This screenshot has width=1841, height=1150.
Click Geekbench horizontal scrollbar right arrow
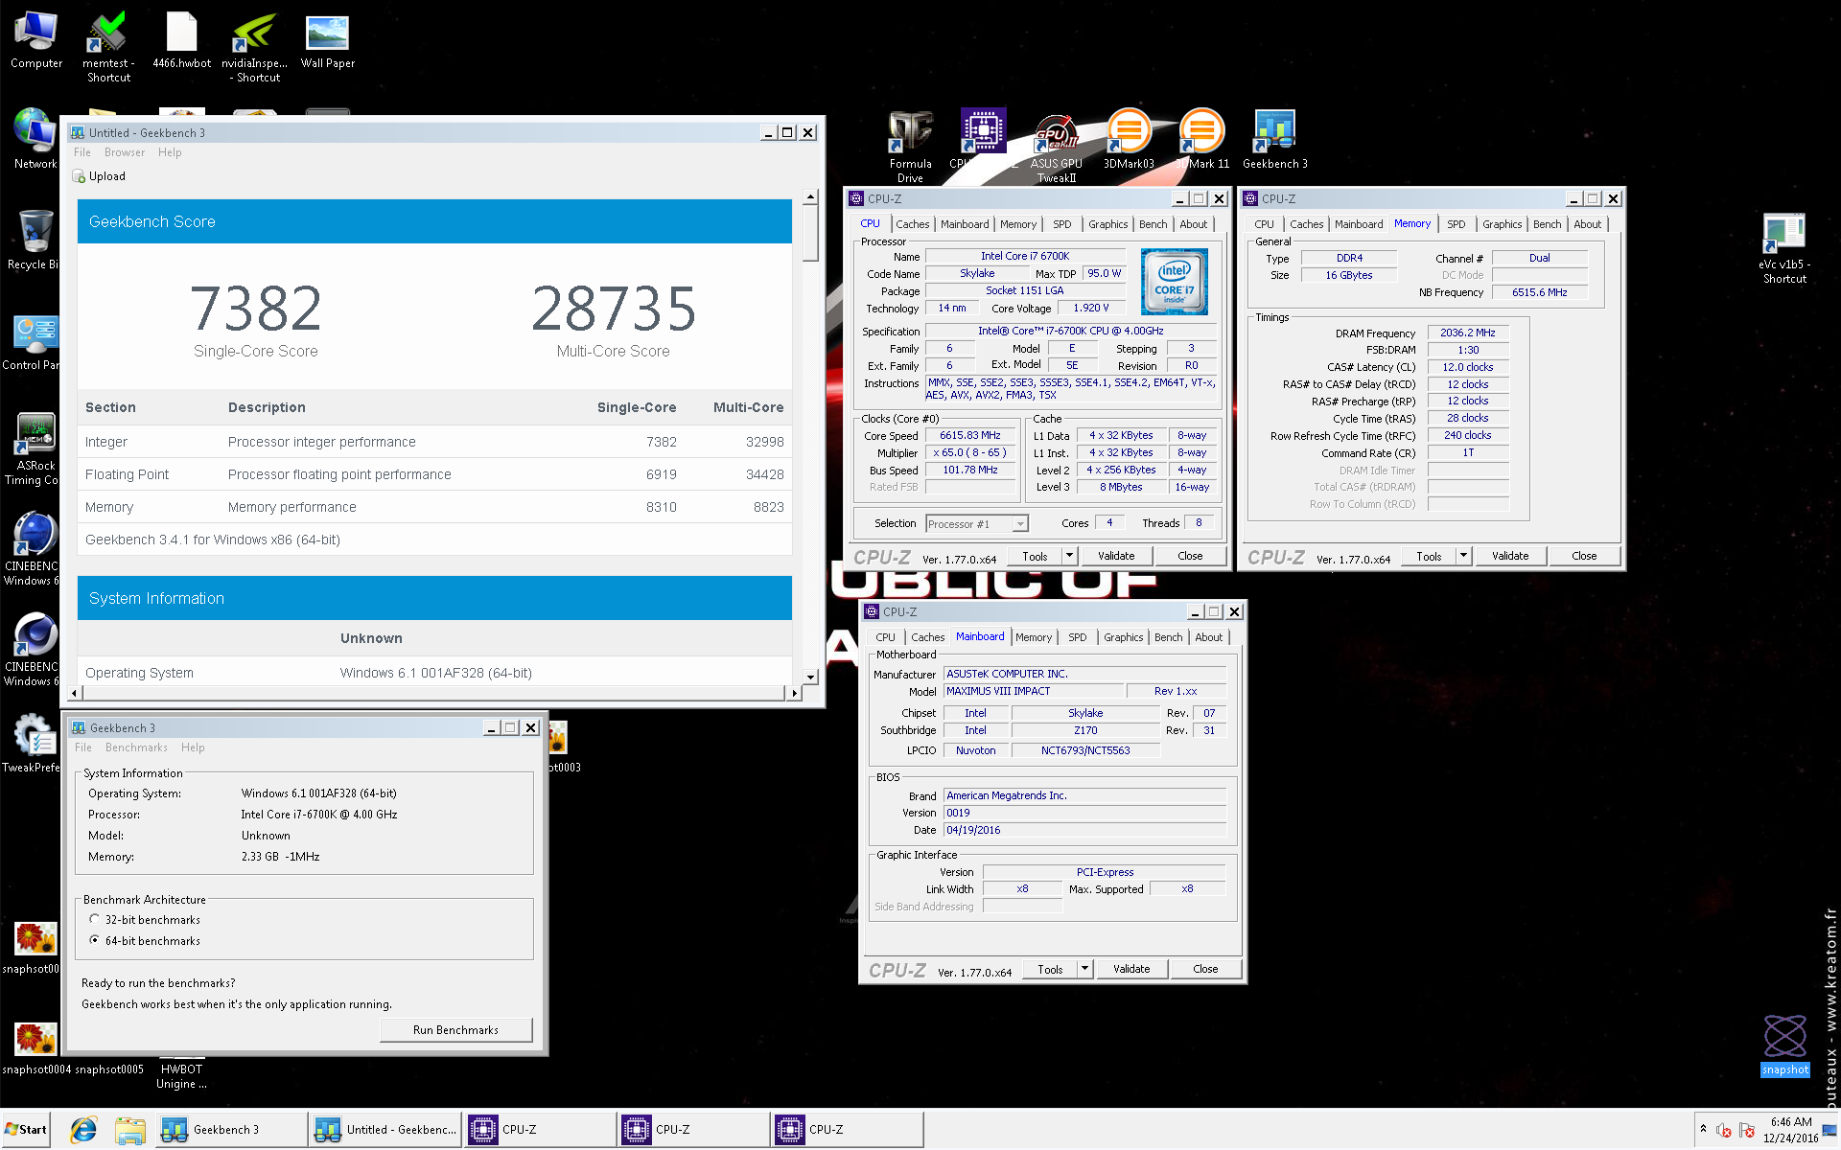[793, 693]
